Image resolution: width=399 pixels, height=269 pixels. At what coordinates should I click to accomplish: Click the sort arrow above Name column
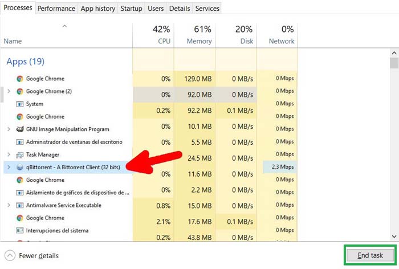pos(64,26)
